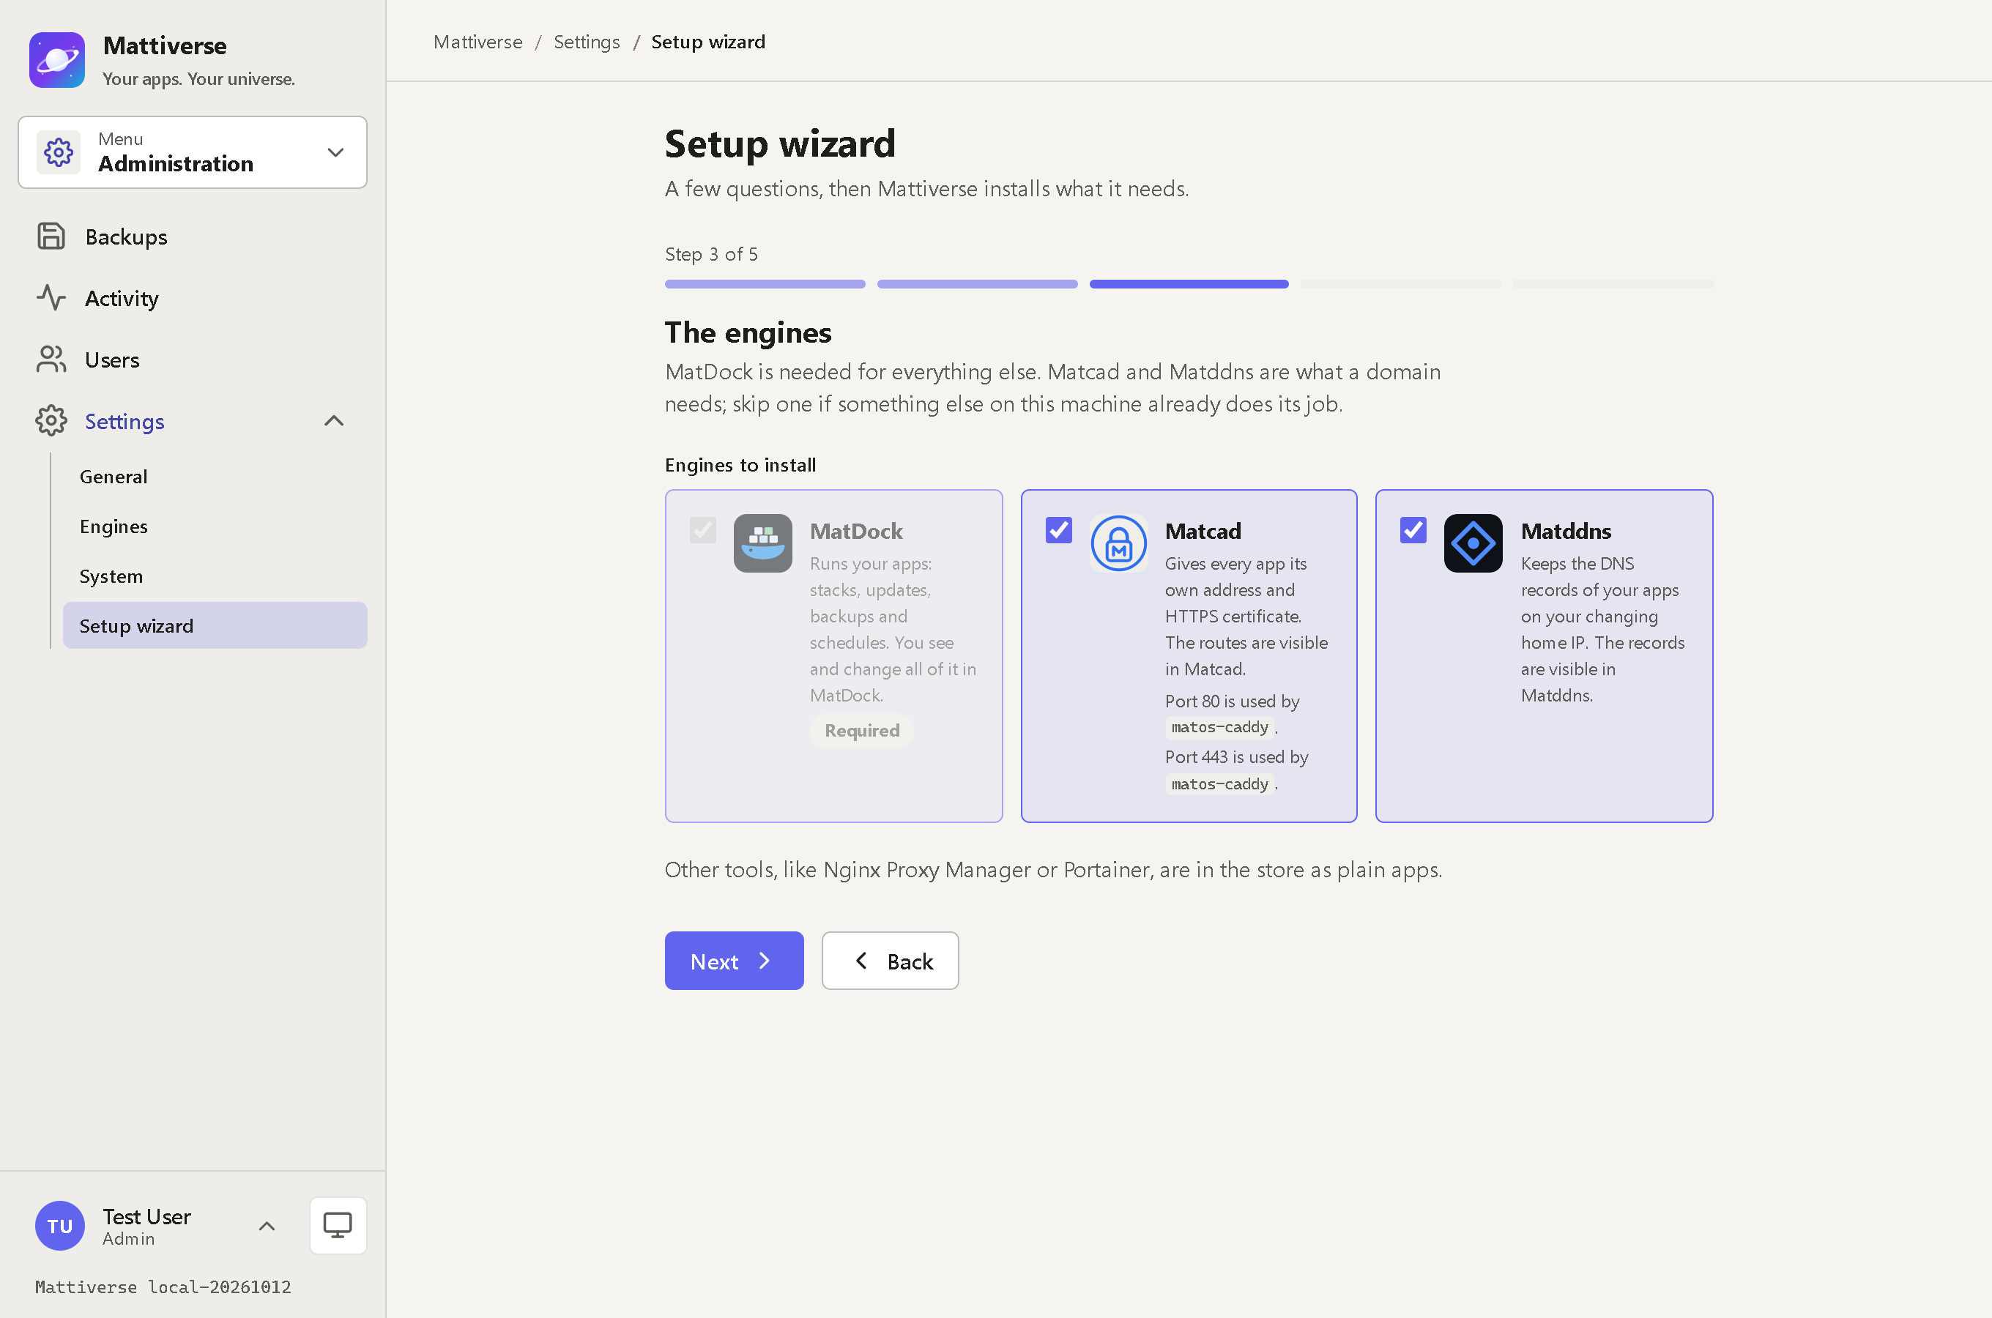Click the third progress step bar
The width and height of the screenshot is (1992, 1318).
click(1189, 284)
